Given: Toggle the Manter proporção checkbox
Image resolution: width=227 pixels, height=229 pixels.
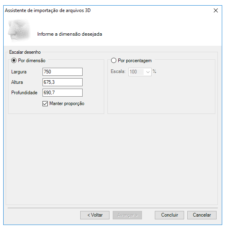Looking at the screenshot, I should pyautogui.click(x=45, y=104).
